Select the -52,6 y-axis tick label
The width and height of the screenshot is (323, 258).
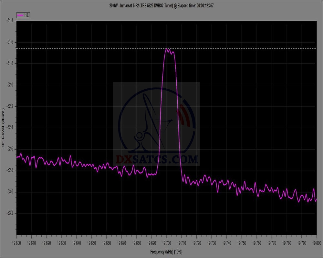tap(10, 149)
